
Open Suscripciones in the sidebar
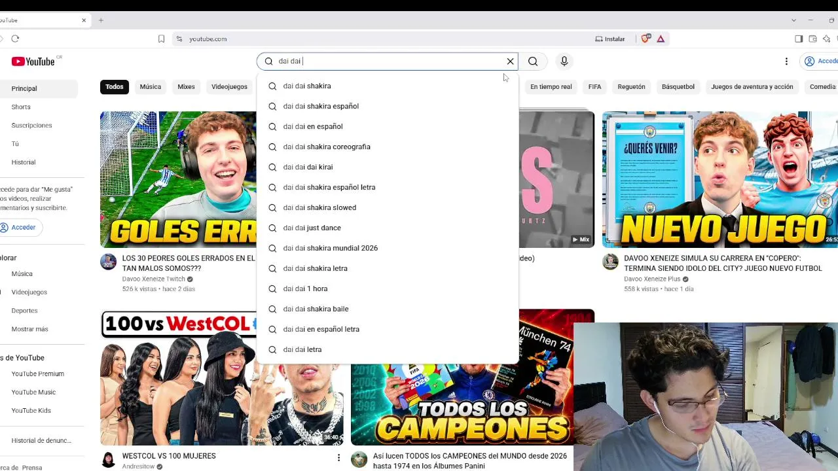(39, 125)
